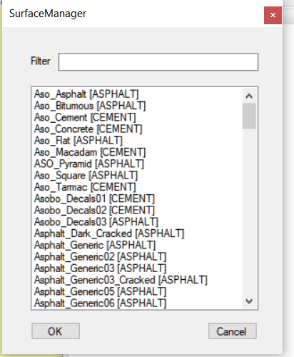
Task: Confirm selection with the OK button
Action: [x=56, y=331]
